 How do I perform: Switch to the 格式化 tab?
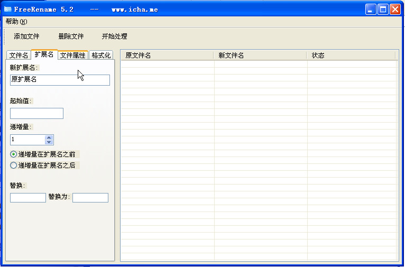click(101, 56)
